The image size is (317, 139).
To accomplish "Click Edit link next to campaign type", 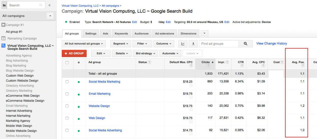I will tap(134, 22).
